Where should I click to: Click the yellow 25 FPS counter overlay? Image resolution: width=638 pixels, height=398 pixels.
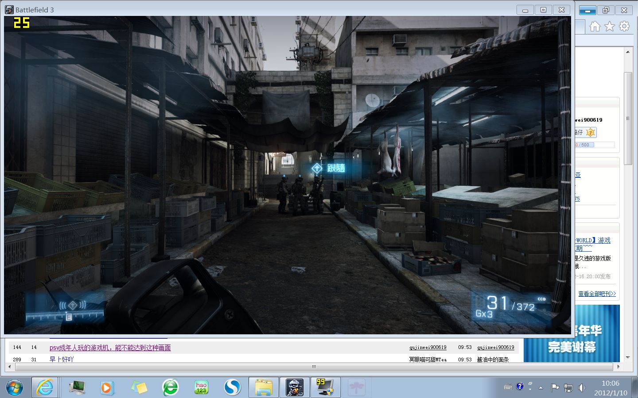[x=21, y=23]
